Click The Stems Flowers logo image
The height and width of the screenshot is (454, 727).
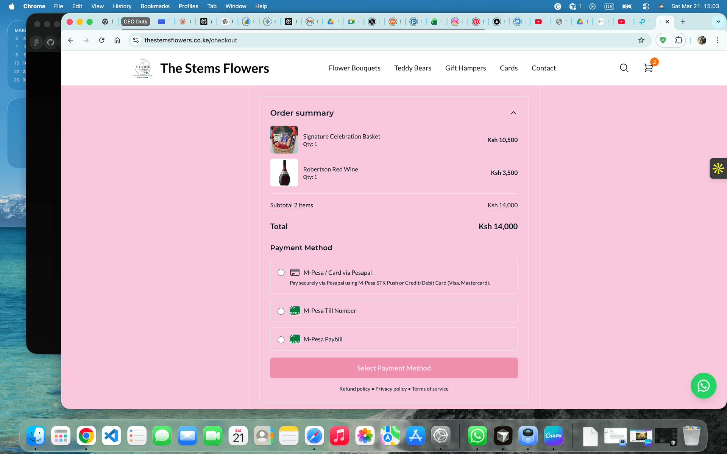coord(143,68)
